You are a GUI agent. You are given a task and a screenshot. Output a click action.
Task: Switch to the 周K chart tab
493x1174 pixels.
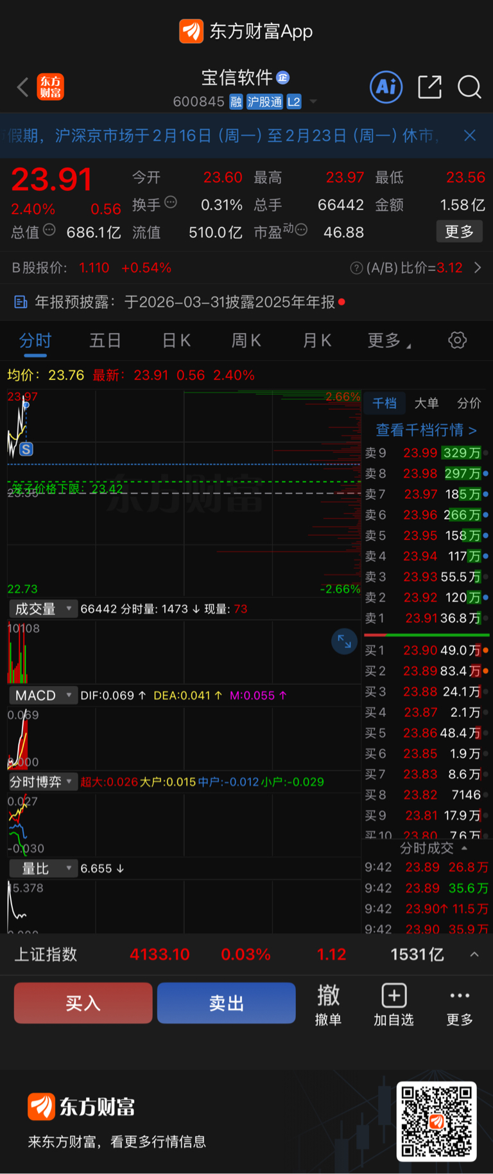click(x=246, y=340)
